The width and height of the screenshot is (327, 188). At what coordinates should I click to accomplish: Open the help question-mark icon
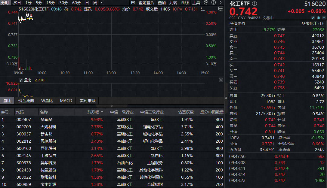pyautogui.click(x=213, y=3)
